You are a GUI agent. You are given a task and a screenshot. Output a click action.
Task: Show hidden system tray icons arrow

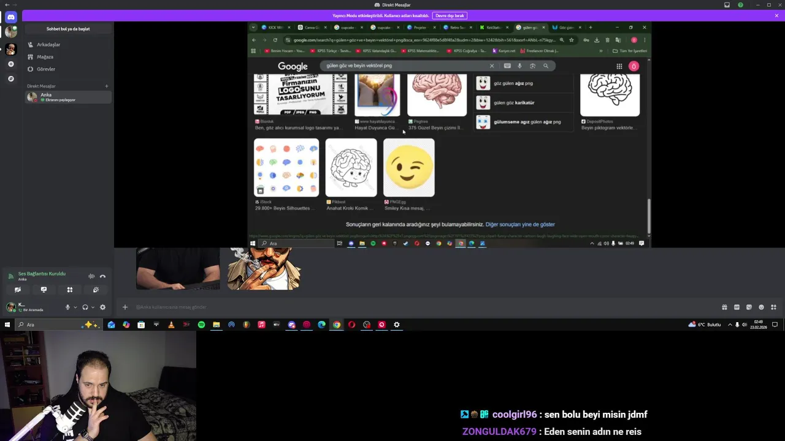point(730,325)
